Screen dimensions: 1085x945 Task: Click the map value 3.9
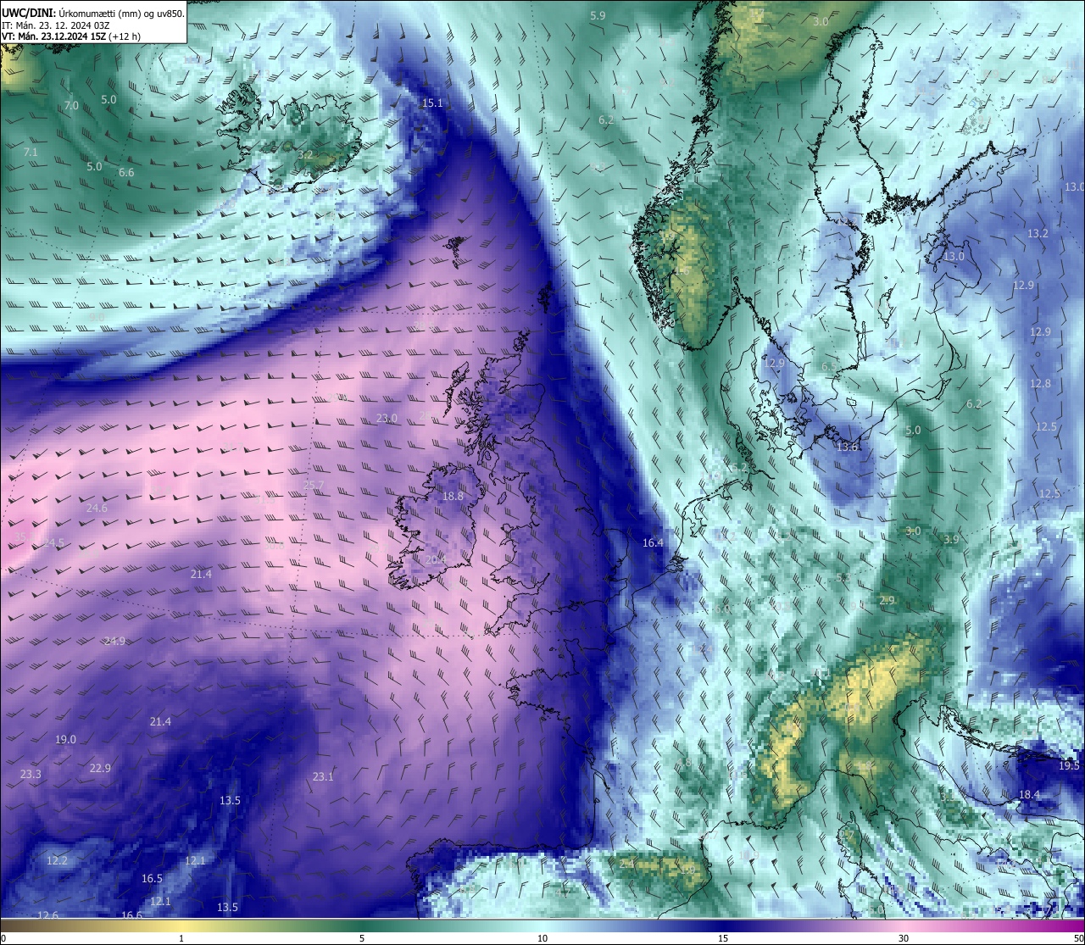coord(951,539)
